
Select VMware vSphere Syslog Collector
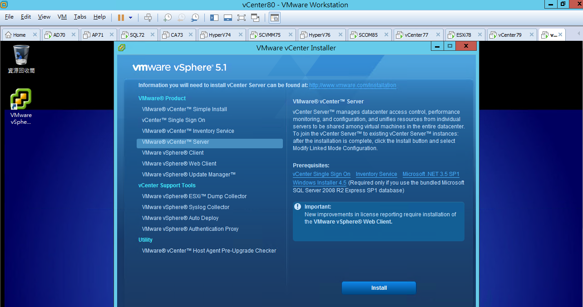tap(186, 207)
